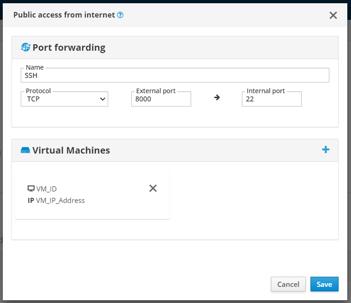The height and width of the screenshot is (303, 351).
Task: Click the Port forwarding section heading
Action: pos(69,47)
